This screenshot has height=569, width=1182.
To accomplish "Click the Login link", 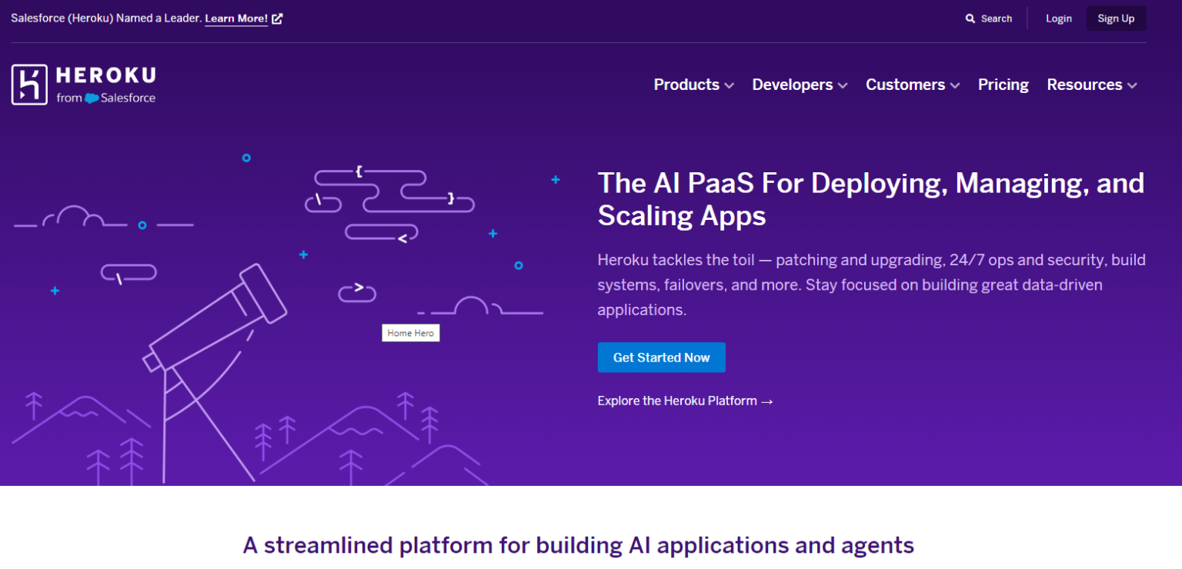I will click(1058, 18).
